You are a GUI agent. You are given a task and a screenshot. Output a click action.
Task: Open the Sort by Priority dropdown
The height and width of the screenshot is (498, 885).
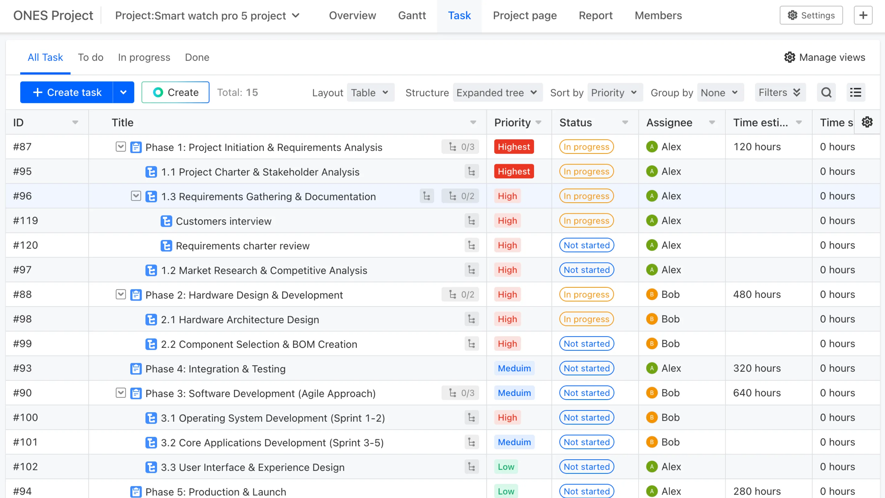(614, 93)
